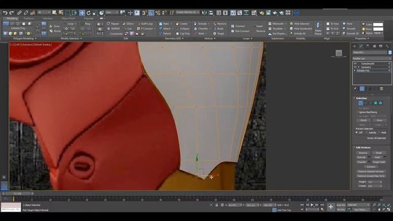Click the timeline time slider
The height and width of the screenshot is (221, 393).
17,194
